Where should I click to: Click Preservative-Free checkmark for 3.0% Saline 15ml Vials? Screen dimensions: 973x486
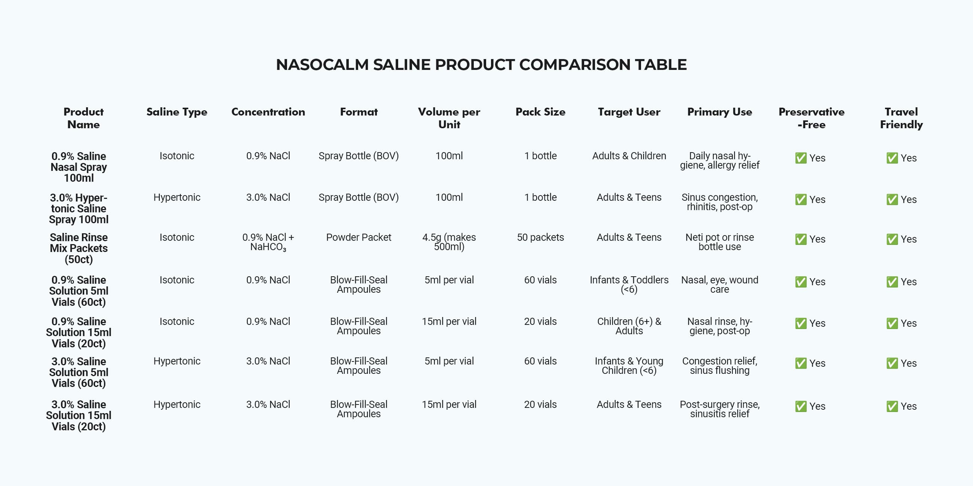tap(800, 406)
